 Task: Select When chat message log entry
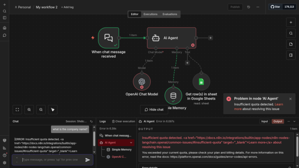(116, 136)
